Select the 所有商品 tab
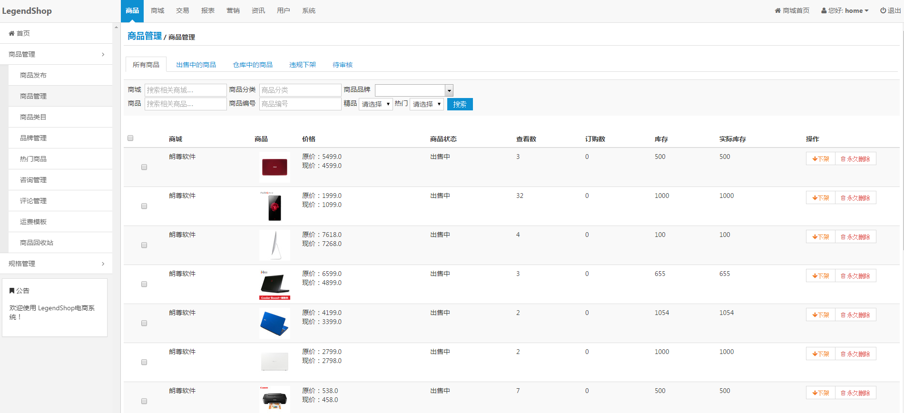The image size is (904, 413). [x=146, y=65]
